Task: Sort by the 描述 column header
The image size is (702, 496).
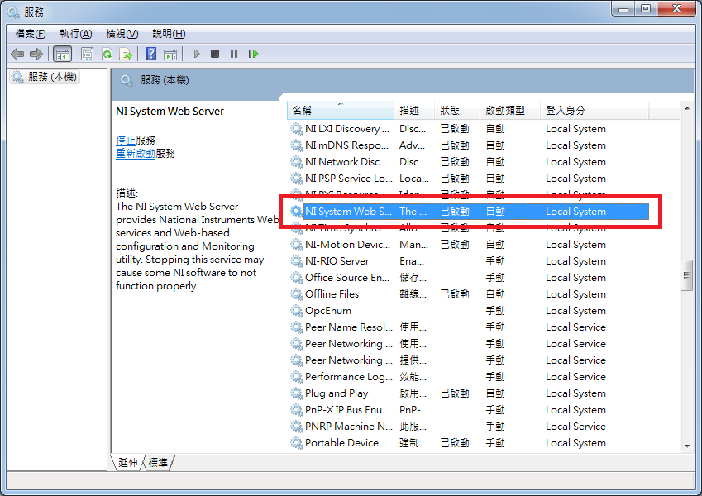Action: tap(414, 111)
